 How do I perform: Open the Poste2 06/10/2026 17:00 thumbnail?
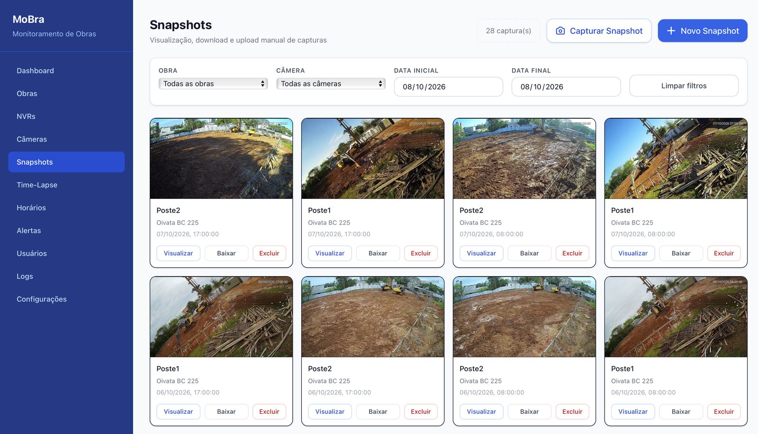tap(373, 317)
